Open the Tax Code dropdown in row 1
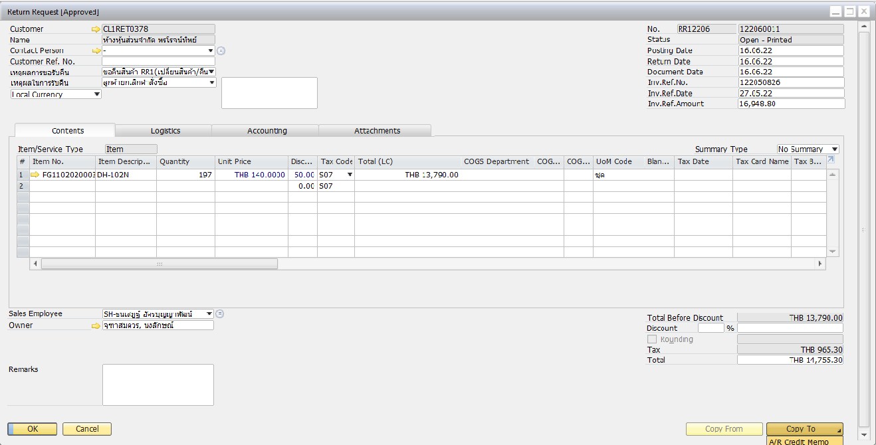Screen dimensions: 876x445 pyautogui.click(x=350, y=175)
